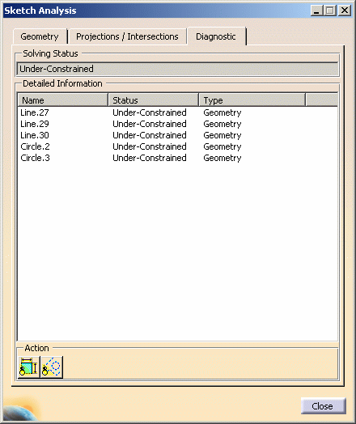Click the Sketch Analysis construction-mode action icon
356x424 pixels.
pos(52,367)
